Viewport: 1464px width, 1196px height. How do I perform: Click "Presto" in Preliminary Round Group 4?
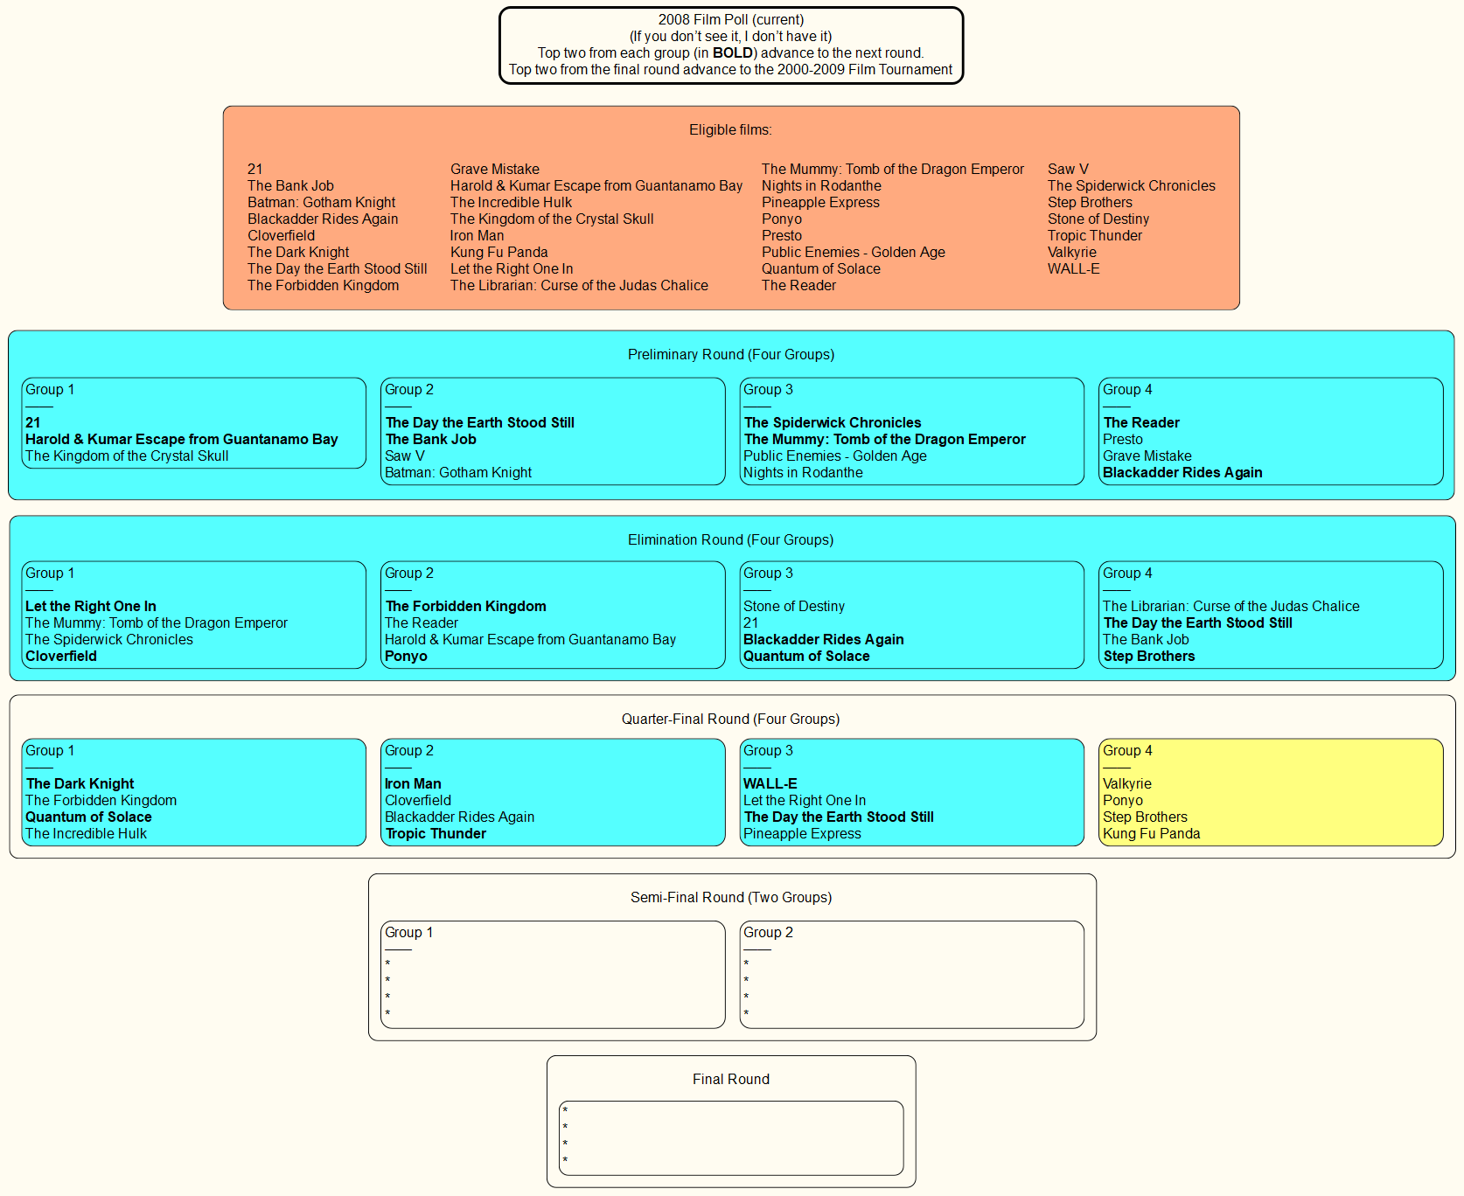(1122, 440)
